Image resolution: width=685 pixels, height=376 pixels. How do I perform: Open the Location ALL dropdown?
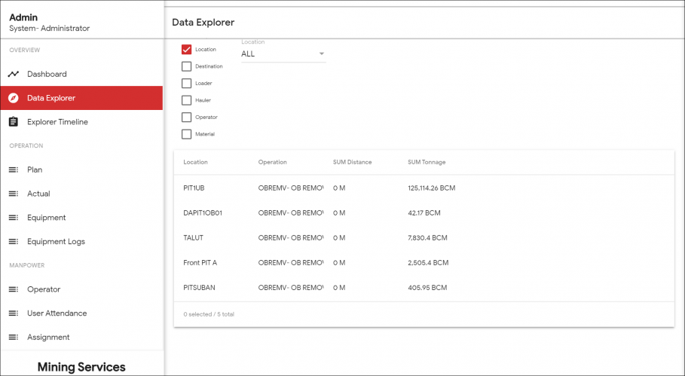point(283,54)
